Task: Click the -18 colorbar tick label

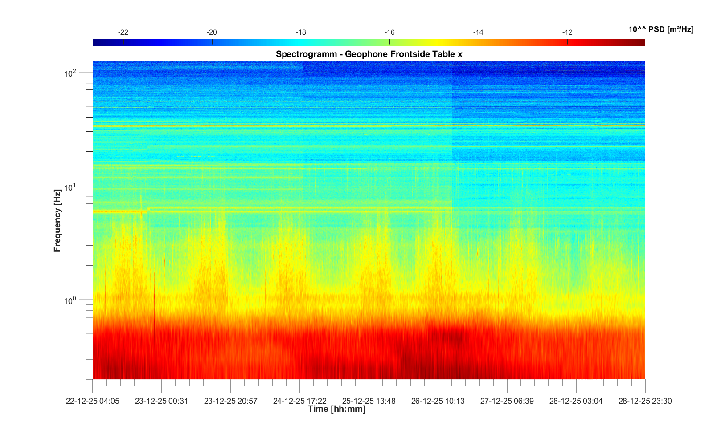Action: [301, 32]
